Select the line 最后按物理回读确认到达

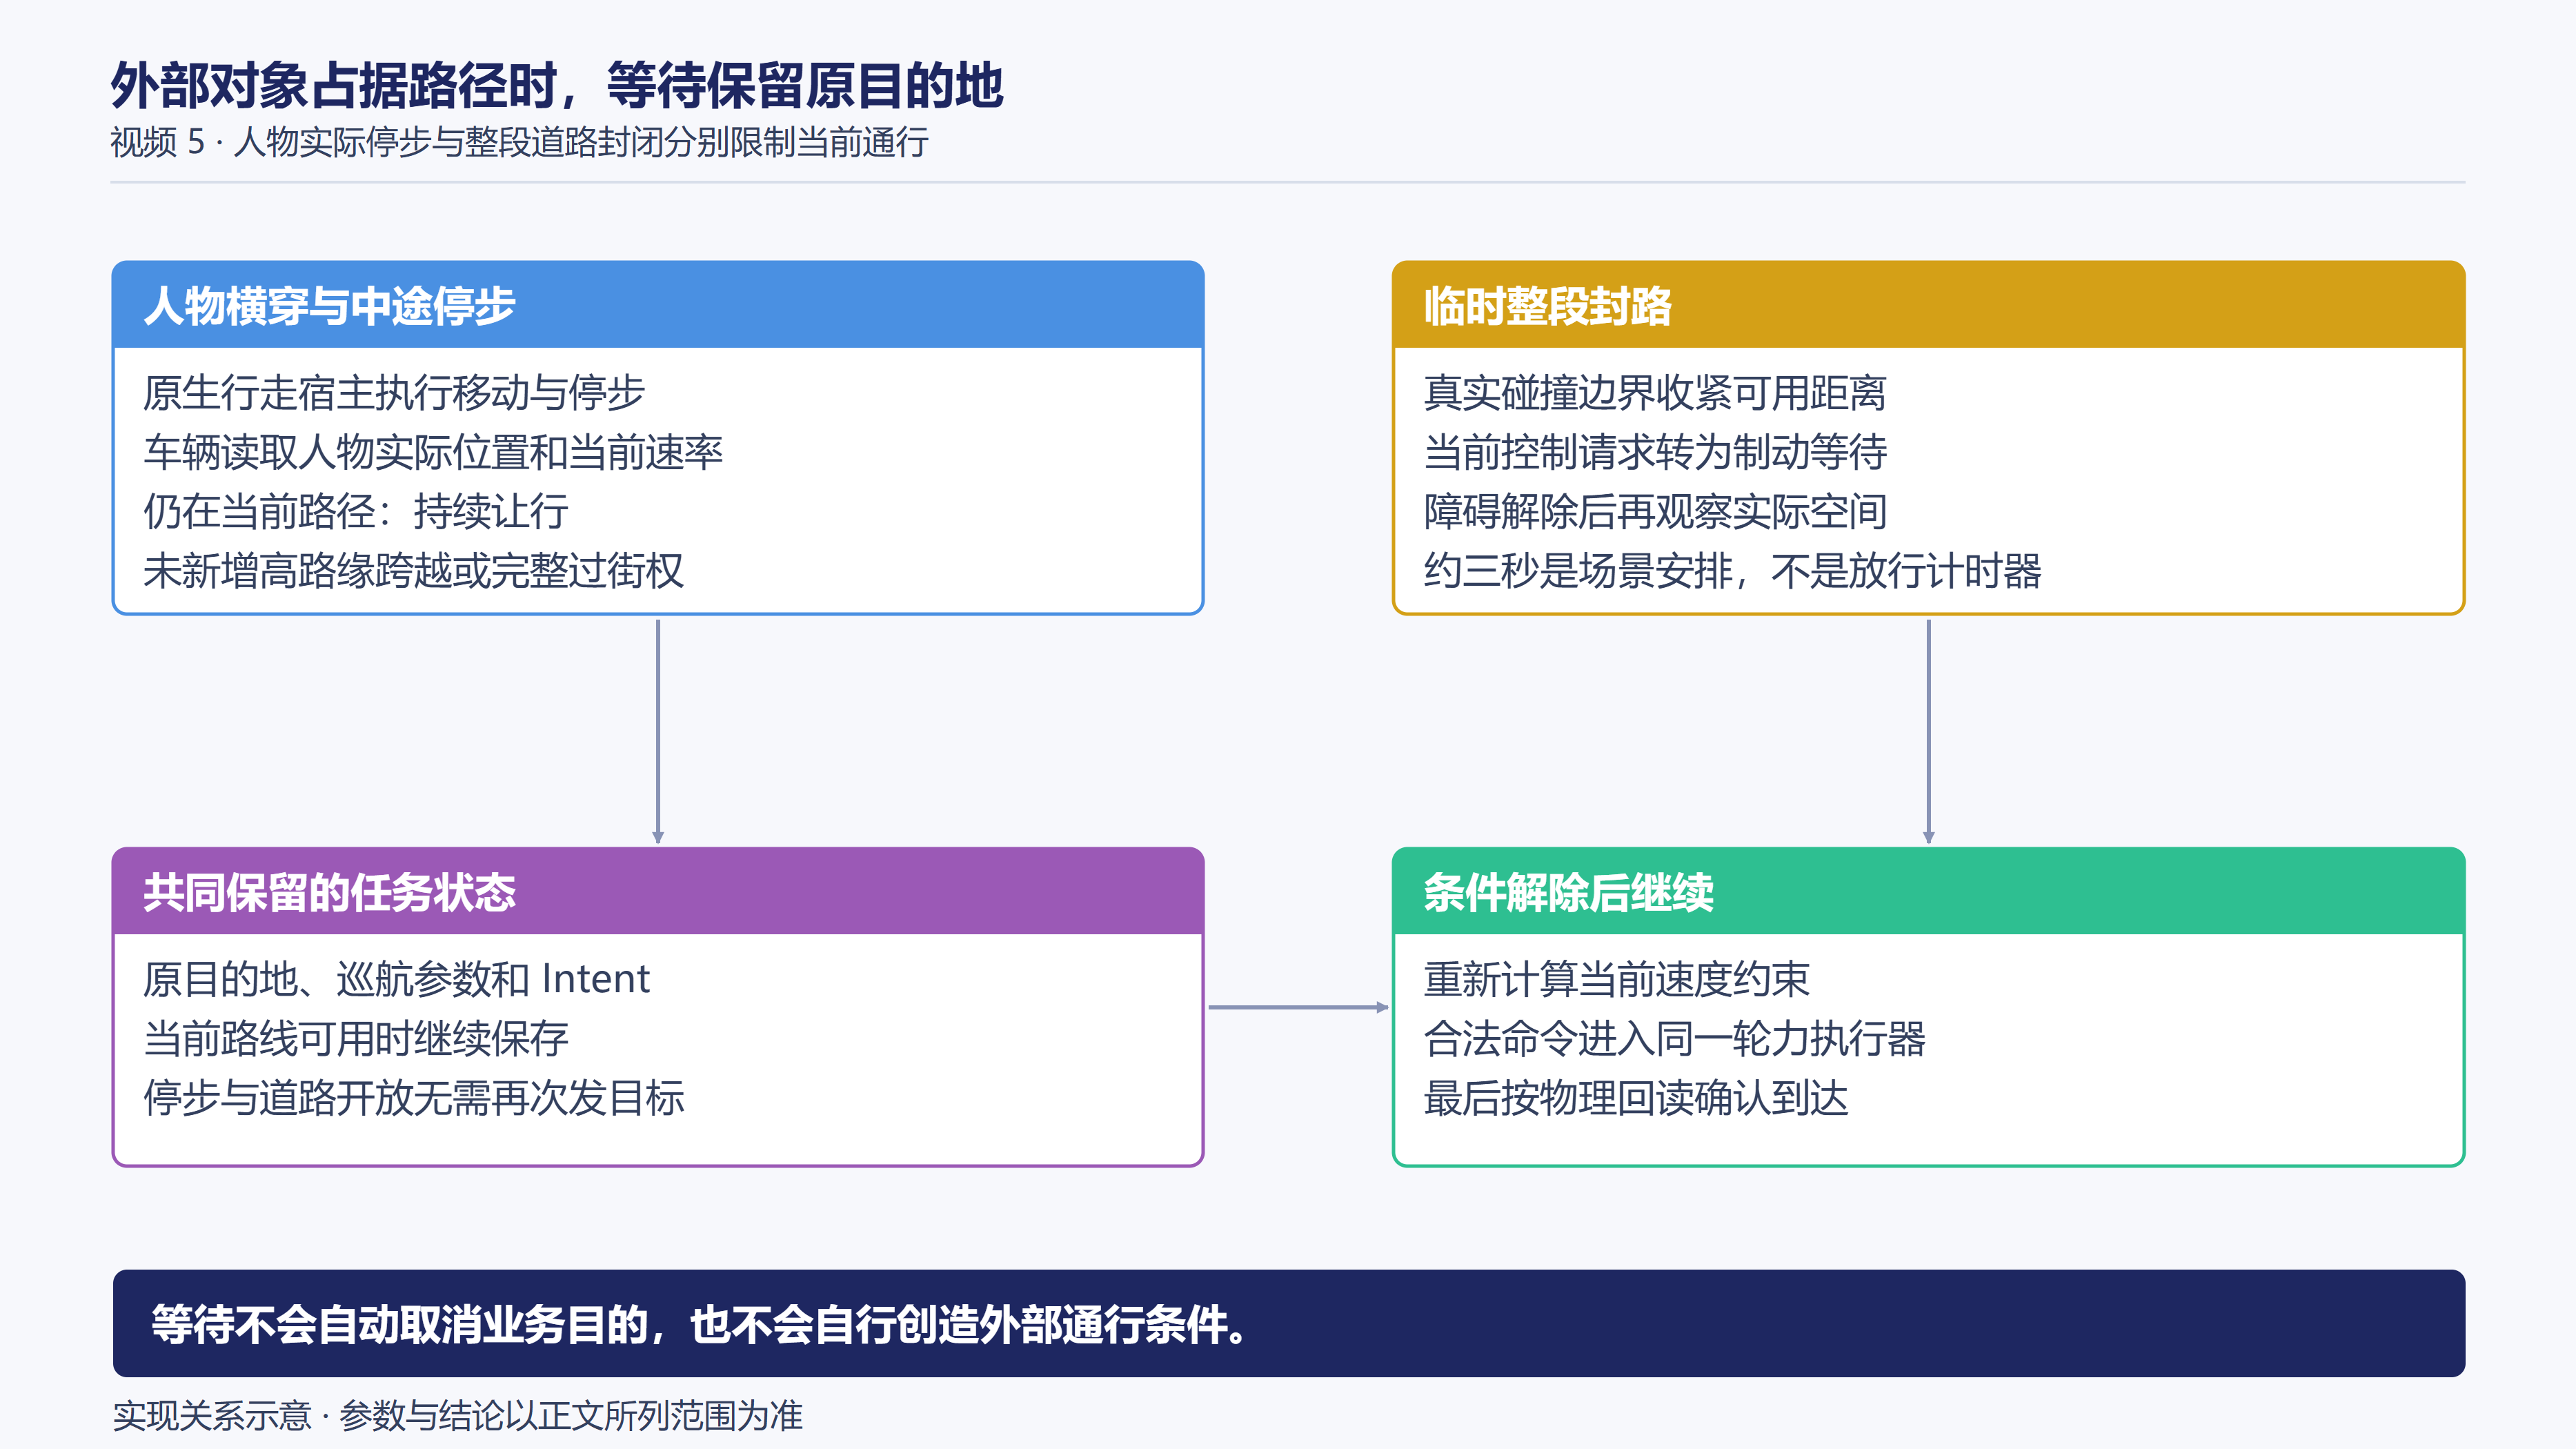point(1636,1098)
